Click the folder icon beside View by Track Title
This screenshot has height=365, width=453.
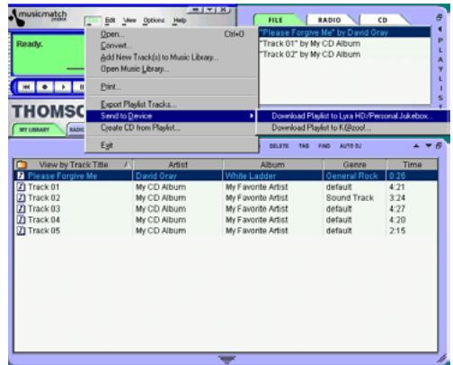22,164
